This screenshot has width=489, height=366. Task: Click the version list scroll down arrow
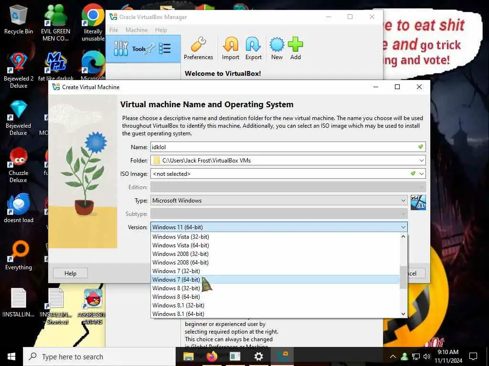[403, 314]
